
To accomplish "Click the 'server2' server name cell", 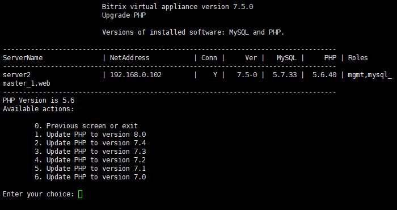I will pyautogui.click(x=16, y=75).
